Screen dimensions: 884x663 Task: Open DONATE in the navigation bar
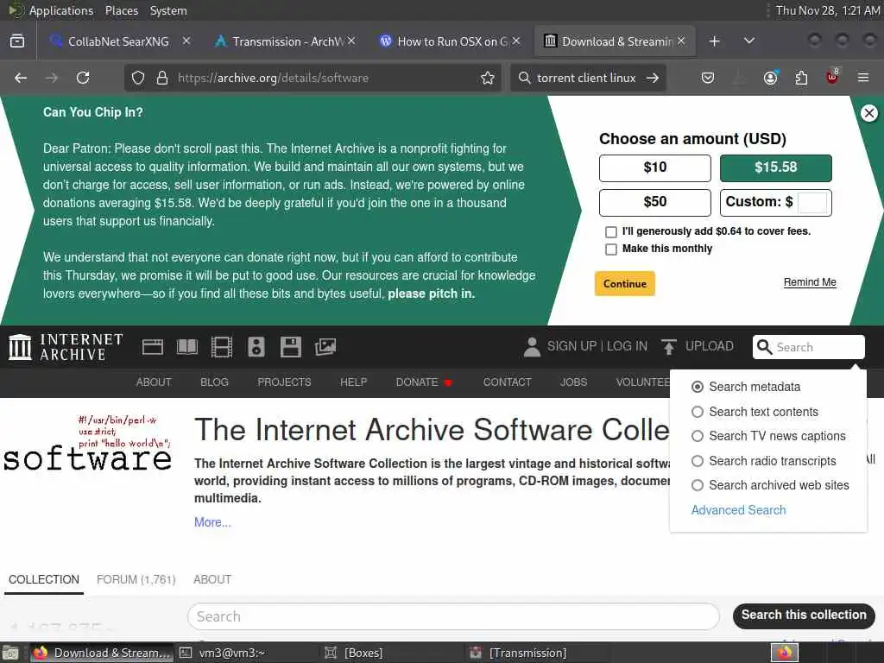pos(423,382)
